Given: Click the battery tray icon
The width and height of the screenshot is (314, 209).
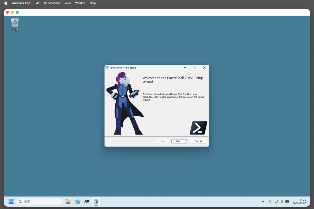Looking at the screenshot, I should (287, 201).
